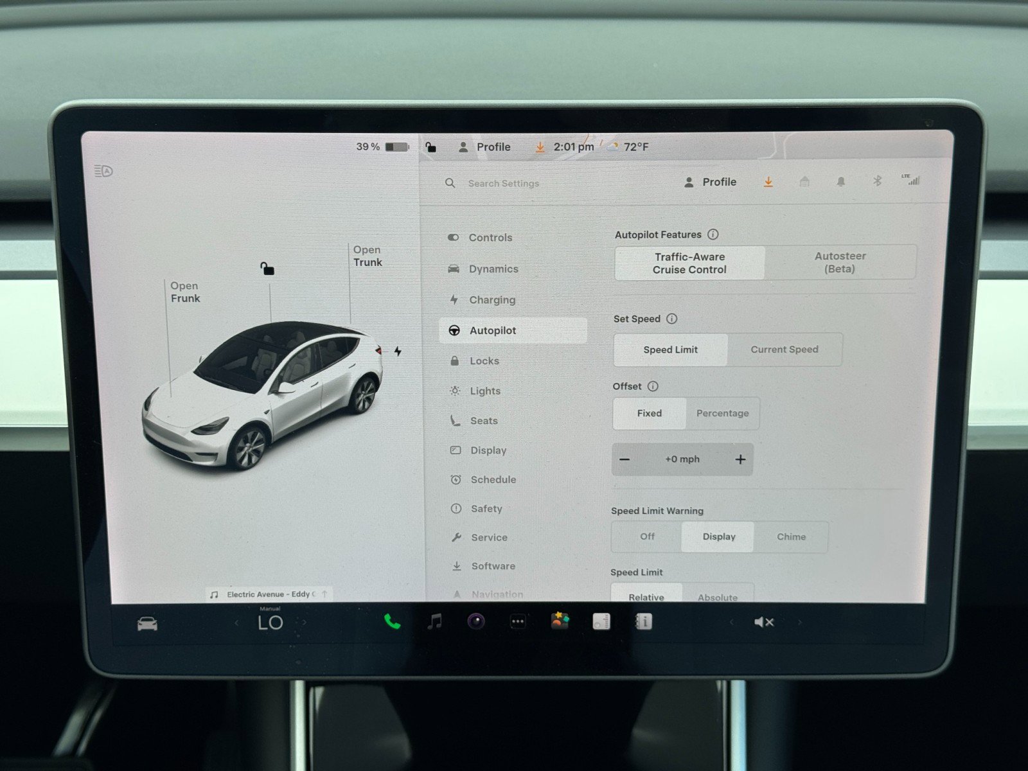Open the music player icon

(x=434, y=622)
